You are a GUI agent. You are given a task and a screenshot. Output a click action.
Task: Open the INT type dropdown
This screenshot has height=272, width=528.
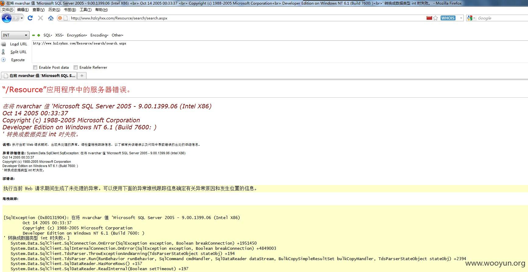15,35
